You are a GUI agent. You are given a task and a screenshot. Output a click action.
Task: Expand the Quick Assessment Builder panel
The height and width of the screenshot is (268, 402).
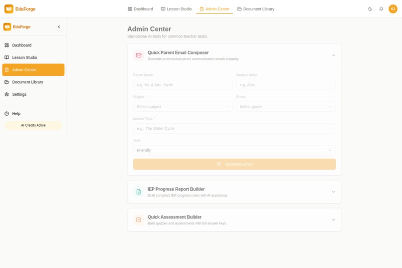tap(334, 220)
